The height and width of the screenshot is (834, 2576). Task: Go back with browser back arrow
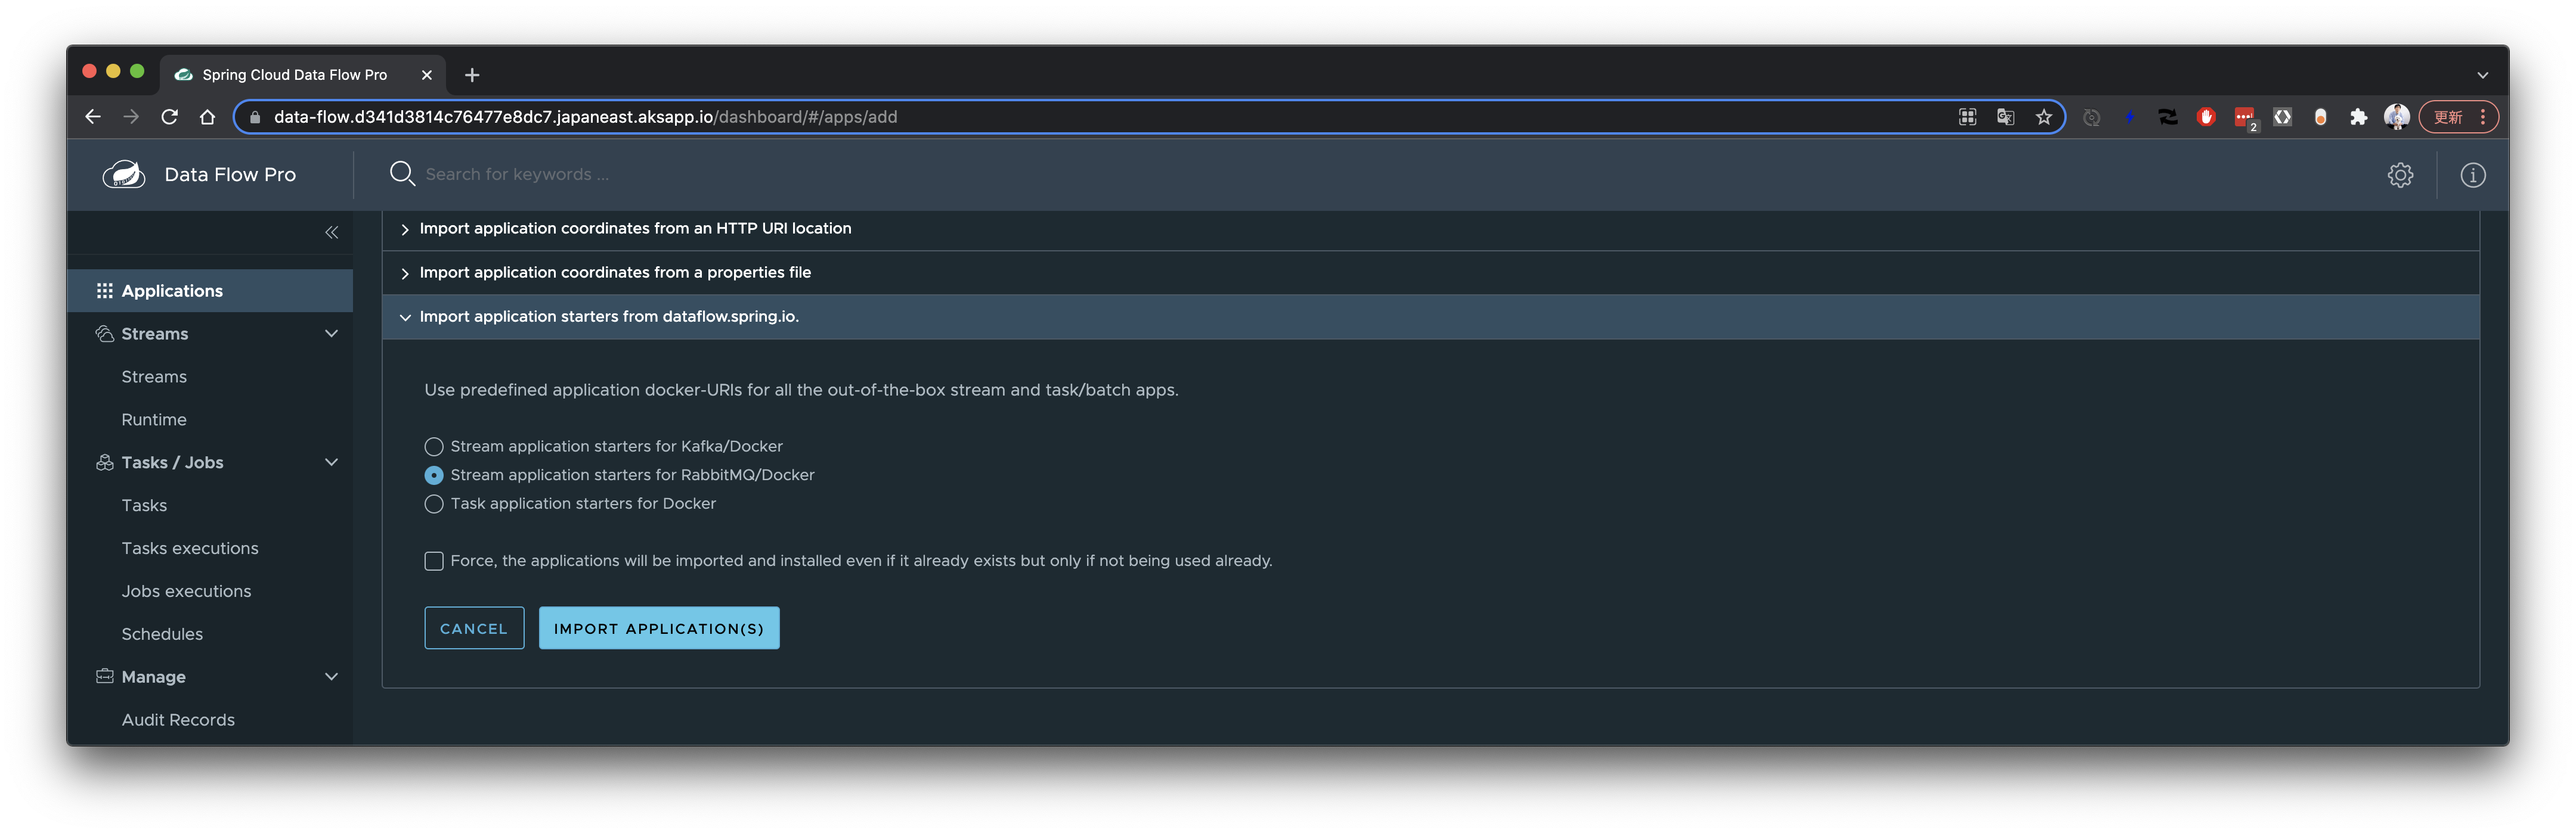point(93,117)
